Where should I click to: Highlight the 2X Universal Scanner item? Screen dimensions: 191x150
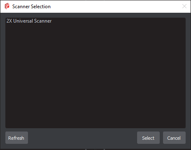point(29,21)
